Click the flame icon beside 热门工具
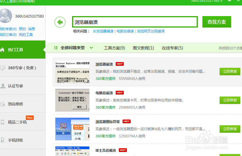The height and width of the screenshot is (156, 242). click(2, 50)
